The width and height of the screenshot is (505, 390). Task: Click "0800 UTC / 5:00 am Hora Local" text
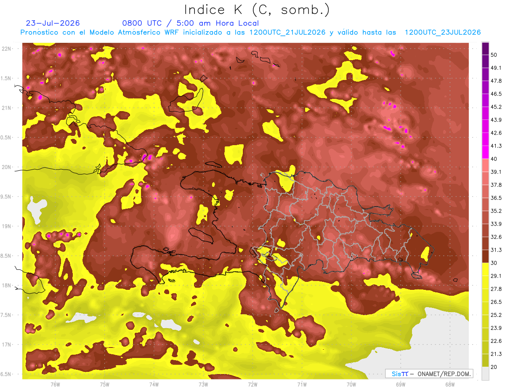point(191,23)
